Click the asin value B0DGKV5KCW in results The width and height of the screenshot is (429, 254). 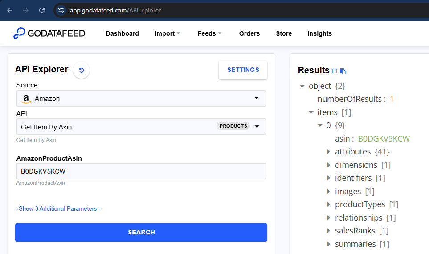pos(384,139)
